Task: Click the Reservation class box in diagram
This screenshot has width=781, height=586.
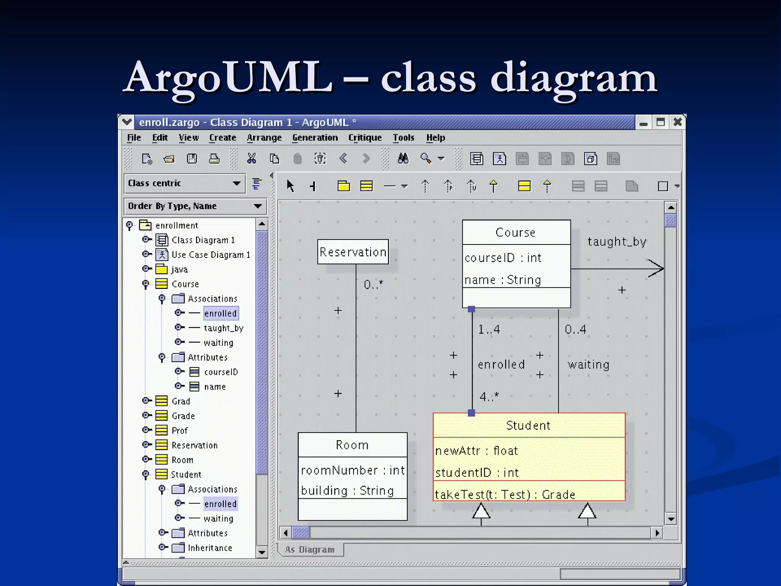Action: click(353, 252)
